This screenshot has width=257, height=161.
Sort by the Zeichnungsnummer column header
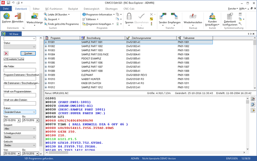(x=151, y=38)
